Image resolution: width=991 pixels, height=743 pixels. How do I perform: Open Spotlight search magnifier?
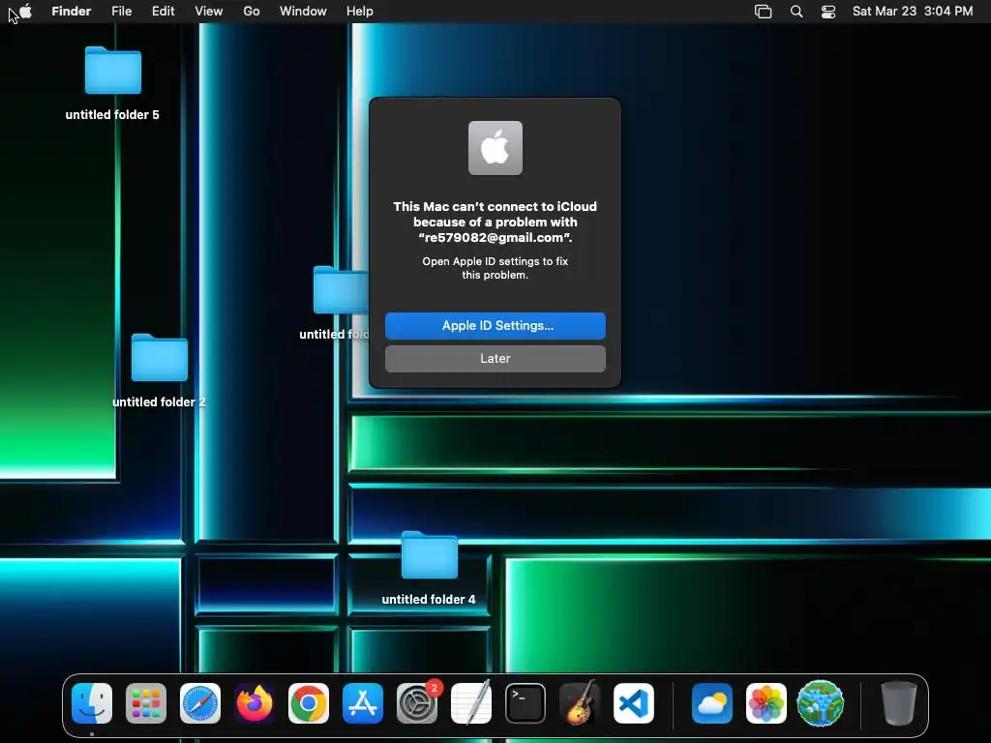coord(796,12)
